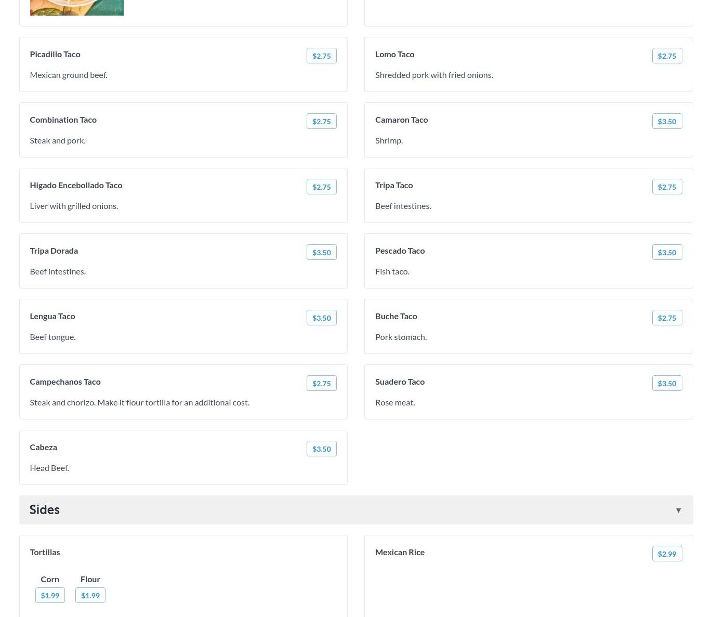Select Flour tortillas $1.99 option

coord(90,595)
